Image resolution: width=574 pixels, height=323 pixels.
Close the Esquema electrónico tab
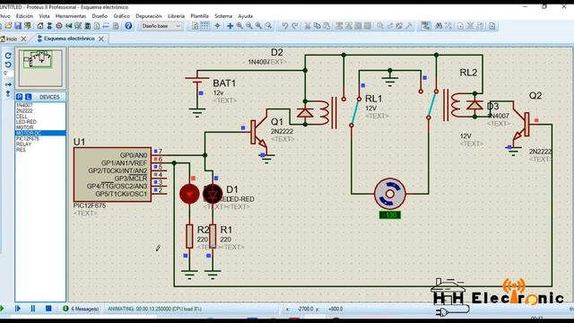pos(101,39)
